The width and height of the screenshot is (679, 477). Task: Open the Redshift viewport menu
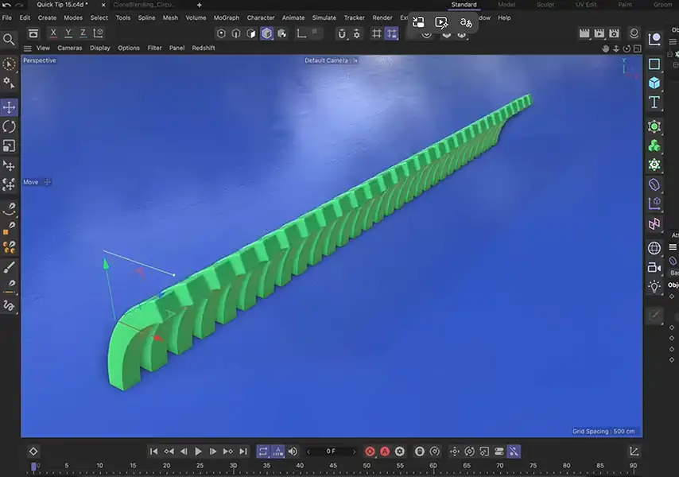pos(203,48)
